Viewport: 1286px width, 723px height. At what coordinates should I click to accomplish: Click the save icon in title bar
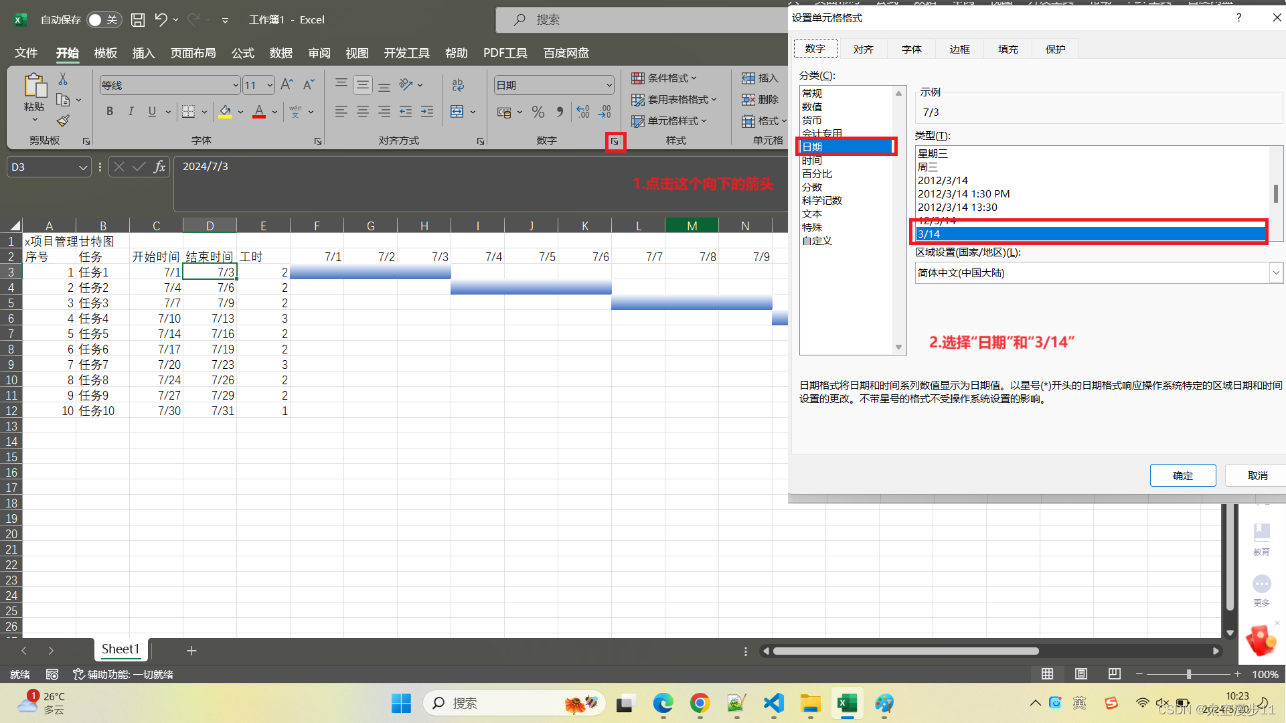pos(138,20)
